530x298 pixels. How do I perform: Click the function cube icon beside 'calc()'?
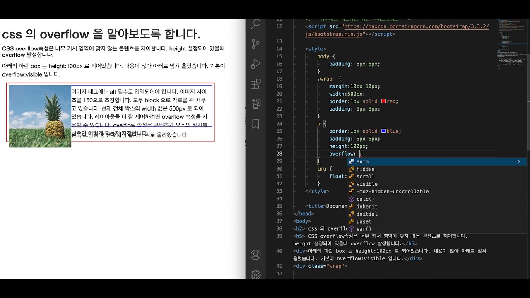point(352,199)
